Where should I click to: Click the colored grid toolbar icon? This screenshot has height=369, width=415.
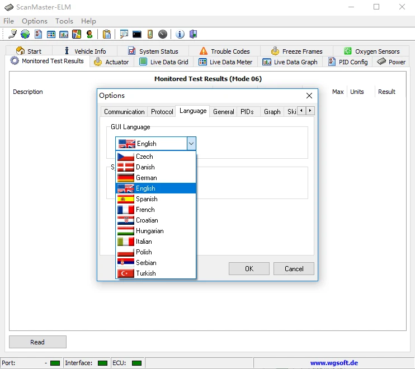click(51, 34)
